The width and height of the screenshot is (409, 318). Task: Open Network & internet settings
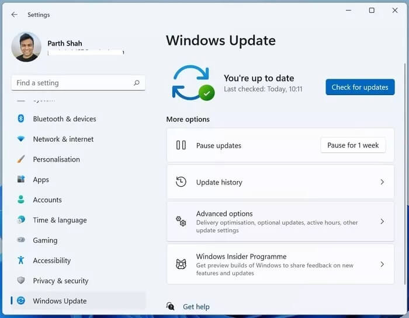(78, 139)
